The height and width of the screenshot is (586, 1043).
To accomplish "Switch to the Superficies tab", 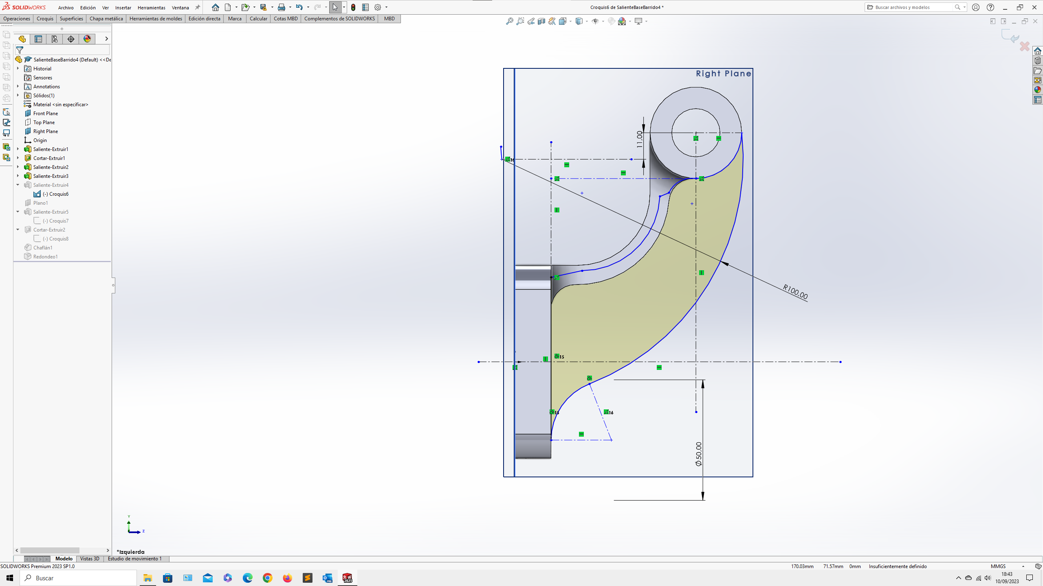I will coord(71,19).
